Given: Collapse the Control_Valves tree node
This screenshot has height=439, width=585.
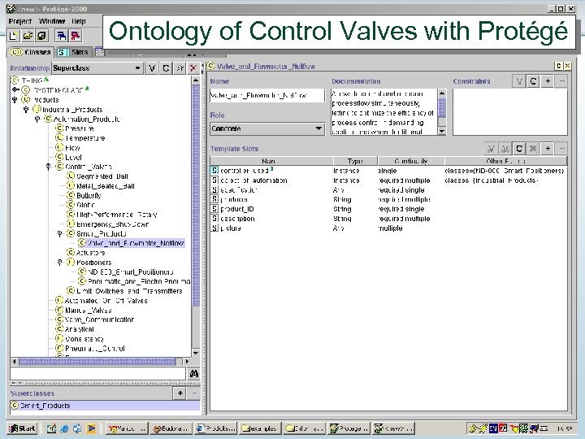Looking at the screenshot, I should (x=49, y=167).
